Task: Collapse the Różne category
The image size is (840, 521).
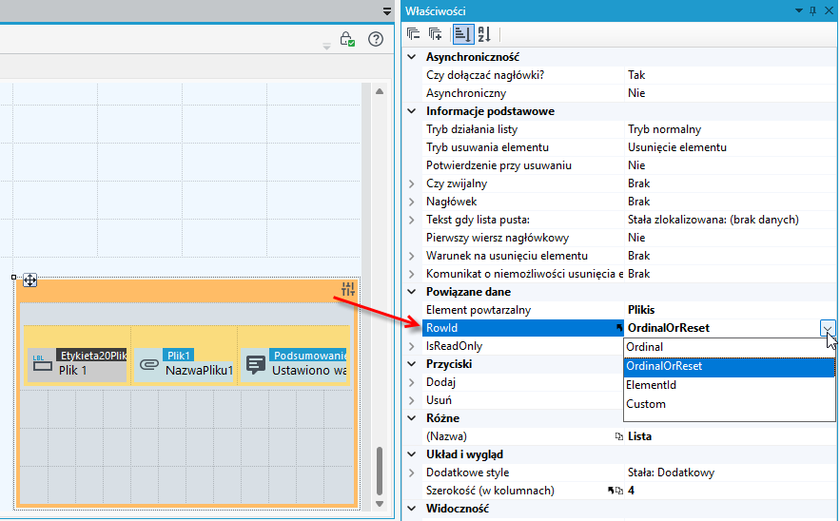Action: 411,418
